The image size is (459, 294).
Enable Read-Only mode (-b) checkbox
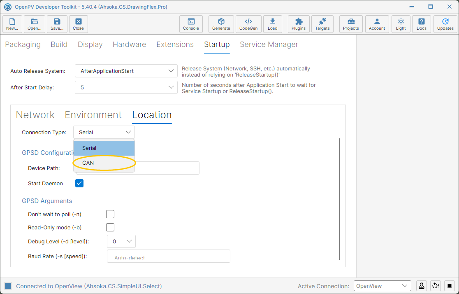[110, 227]
